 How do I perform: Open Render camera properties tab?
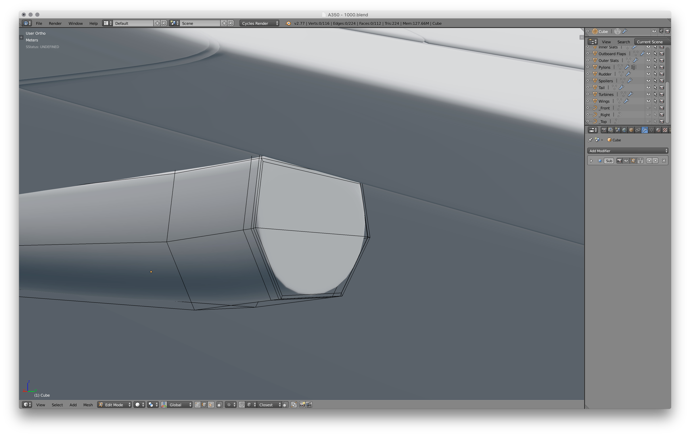(604, 130)
